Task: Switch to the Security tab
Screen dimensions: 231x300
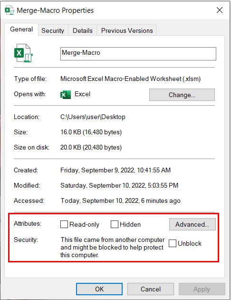Action: coord(53,30)
